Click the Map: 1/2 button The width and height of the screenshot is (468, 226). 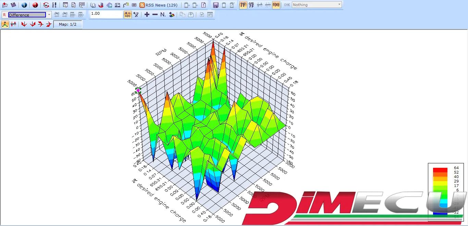(67, 24)
